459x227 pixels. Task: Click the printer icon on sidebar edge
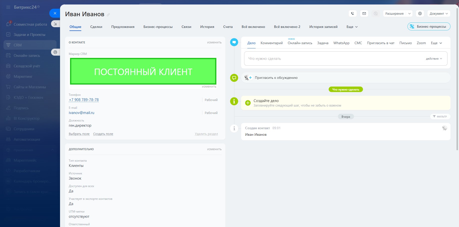coord(55,52)
